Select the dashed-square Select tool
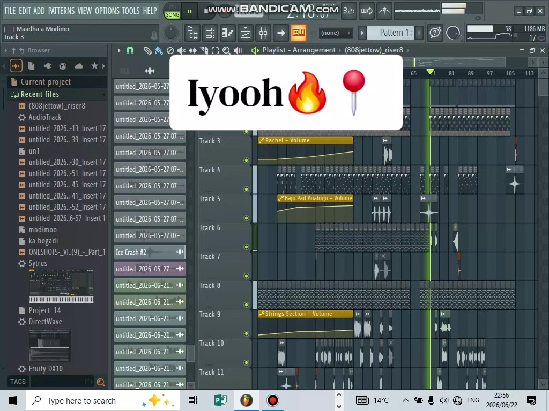Image resolution: width=549 pixels, height=411 pixels. (216, 51)
